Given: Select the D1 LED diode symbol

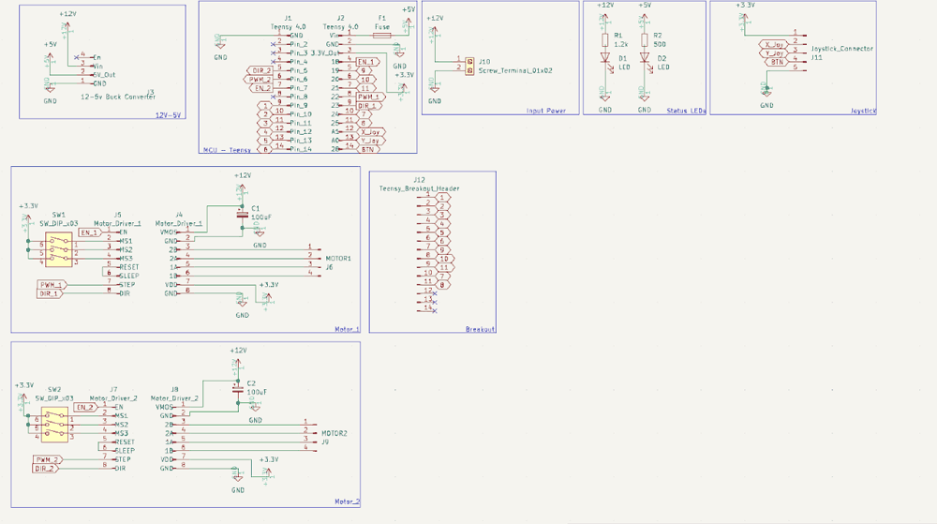Looking at the screenshot, I should 604,58.
